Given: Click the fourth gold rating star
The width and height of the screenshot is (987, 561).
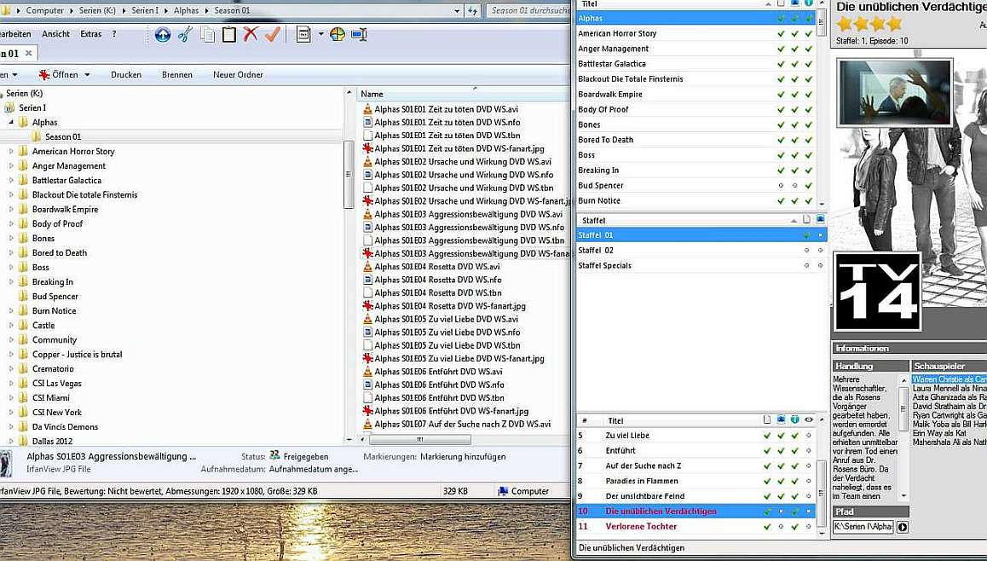Looking at the screenshot, I should click(x=894, y=25).
